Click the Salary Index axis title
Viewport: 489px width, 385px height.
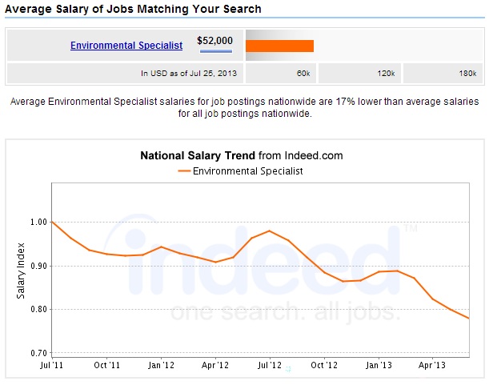coord(22,273)
